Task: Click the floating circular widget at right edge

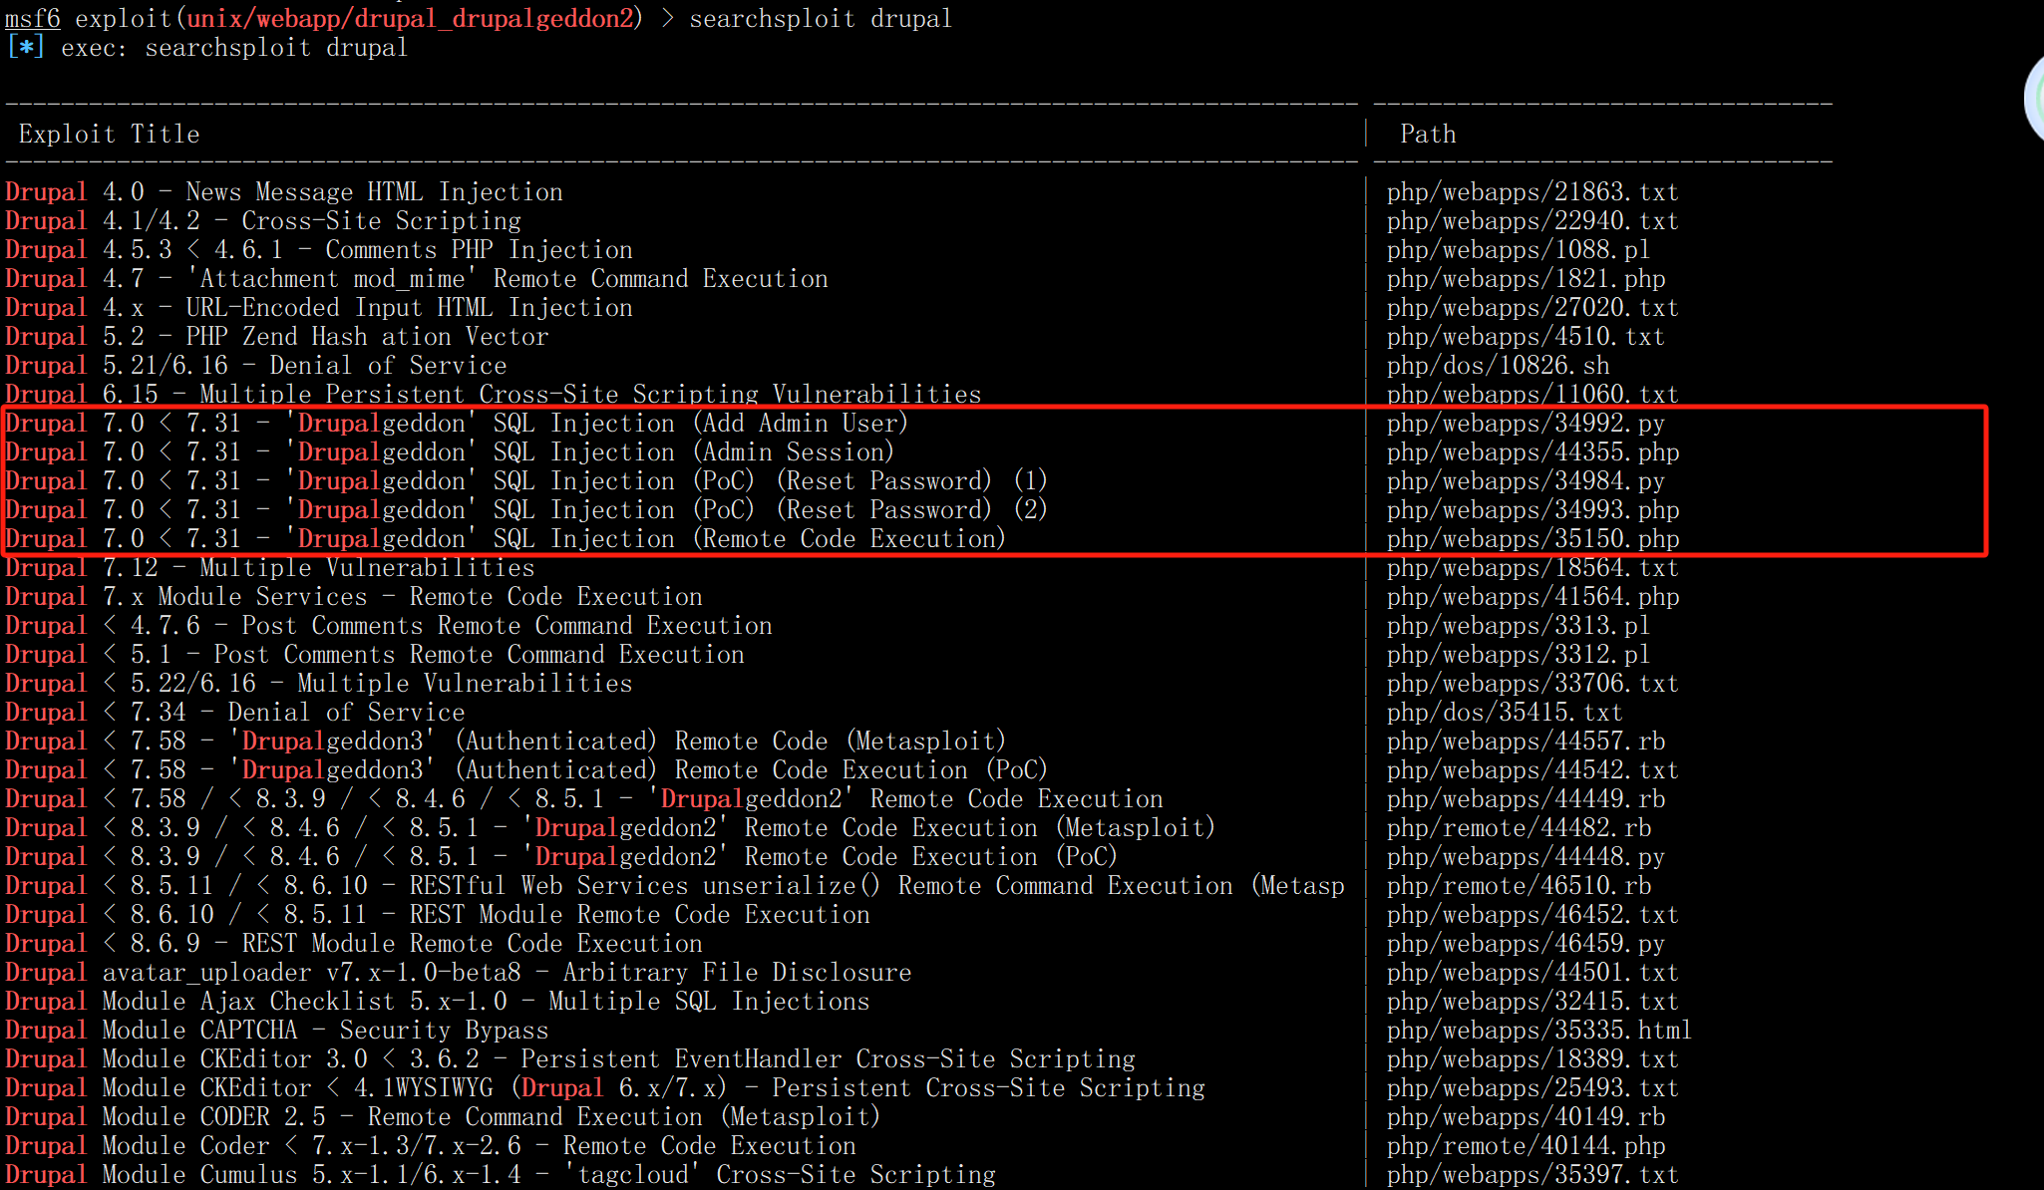Action: coord(2034,100)
